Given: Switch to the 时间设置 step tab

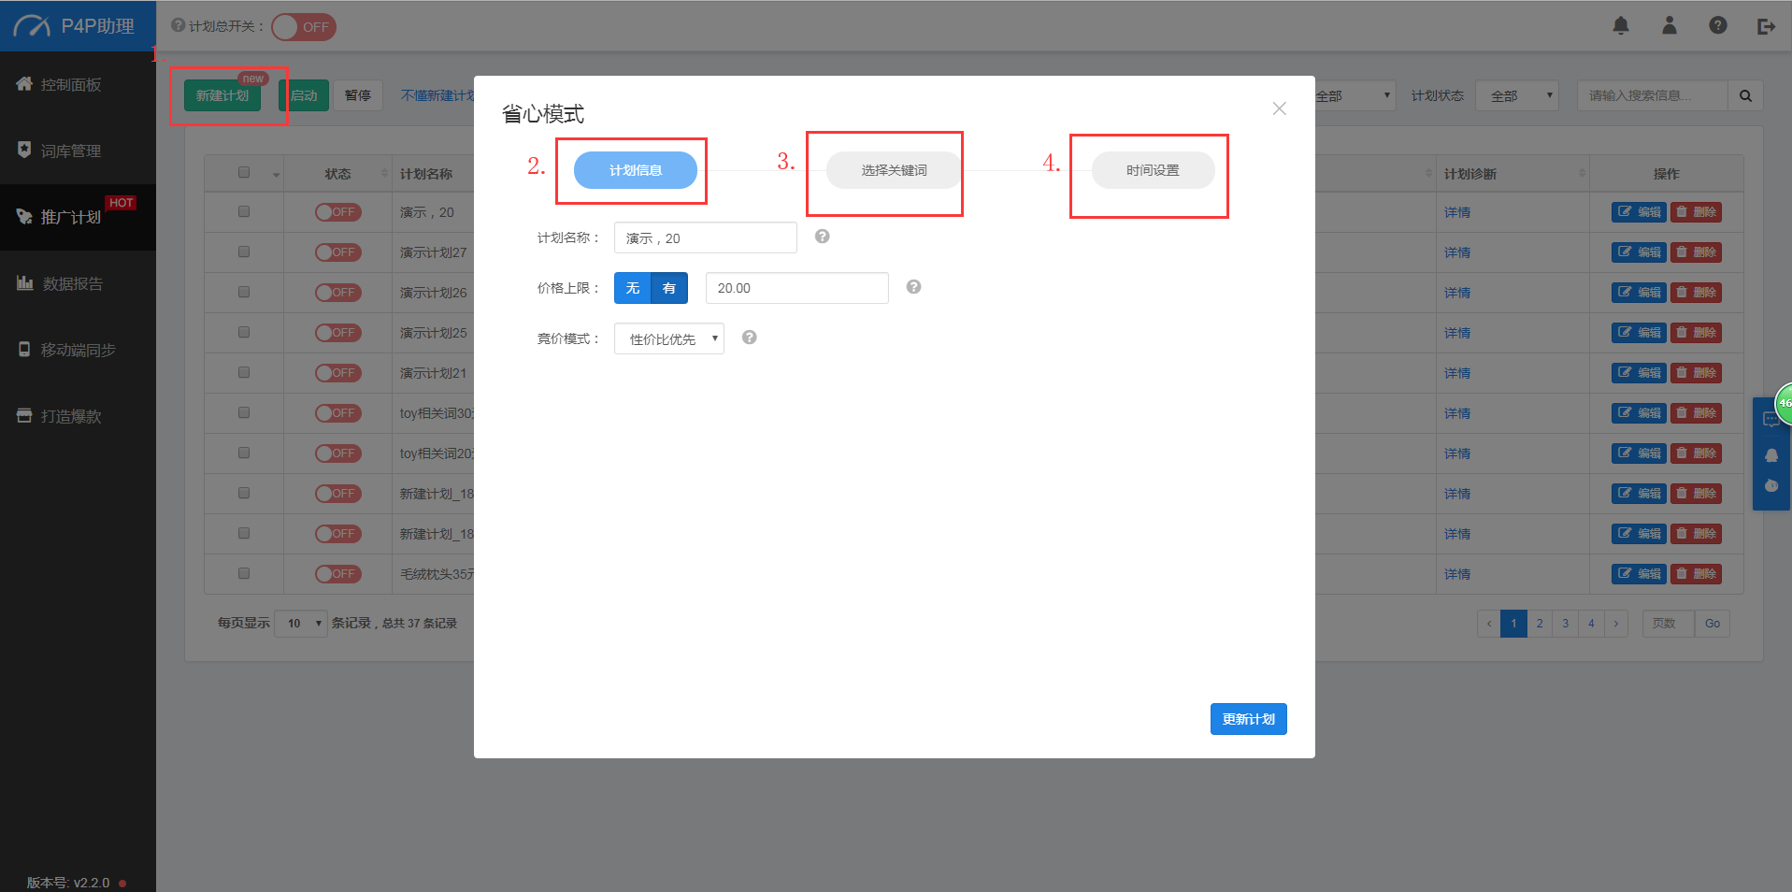Looking at the screenshot, I should pyautogui.click(x=1153, y=170).
